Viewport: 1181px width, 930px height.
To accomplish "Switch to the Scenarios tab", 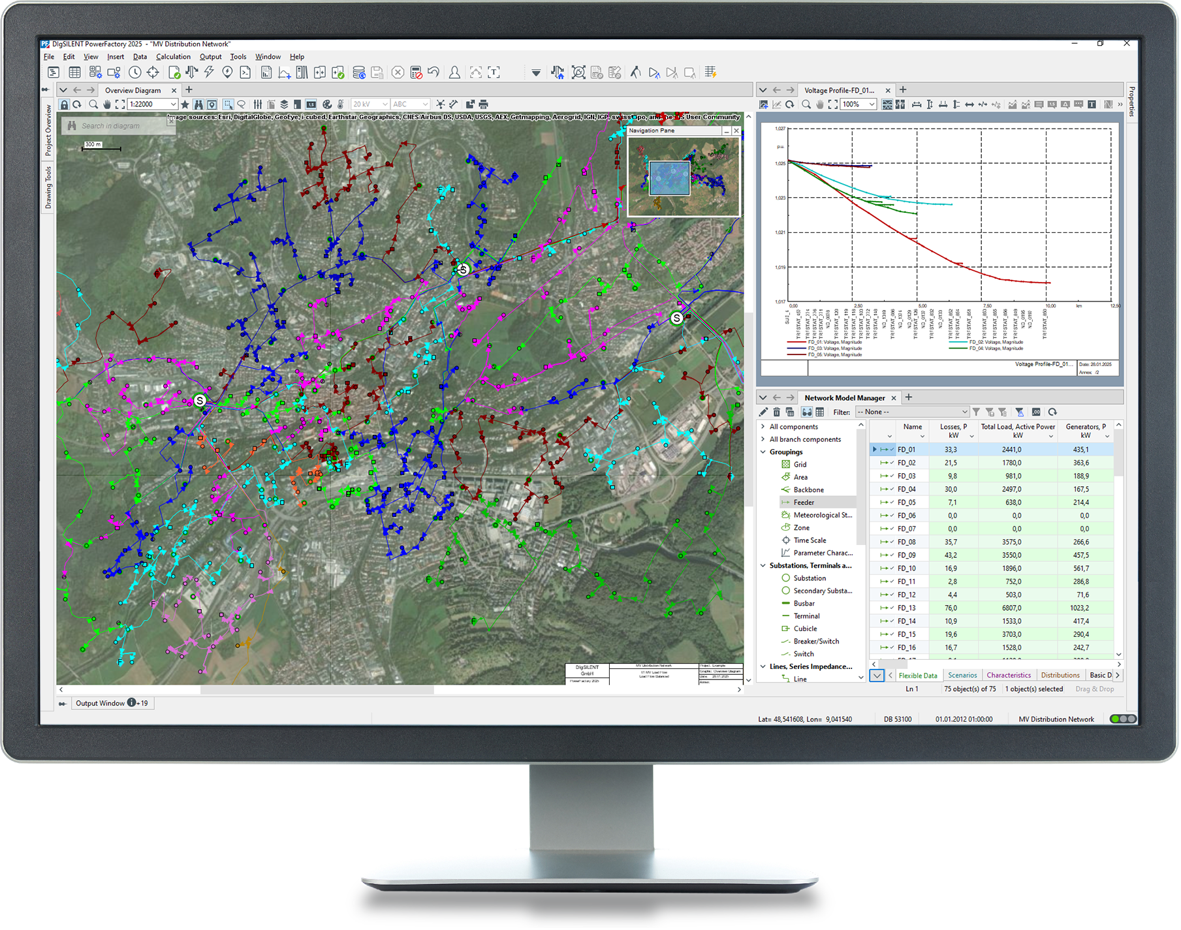I will [x=963, y=676].
